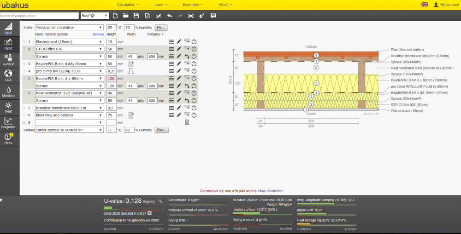Toggle power for STEICOflex 038 layer
The height and width of the screenshot is (234, 461).
coord(194,49)
